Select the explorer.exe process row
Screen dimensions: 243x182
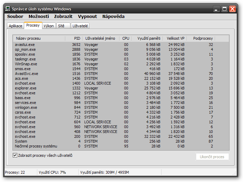(x=121, y=88)
